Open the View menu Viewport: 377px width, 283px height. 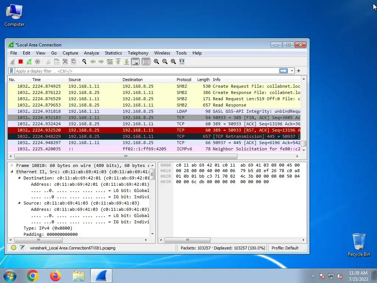pos(40,53)
